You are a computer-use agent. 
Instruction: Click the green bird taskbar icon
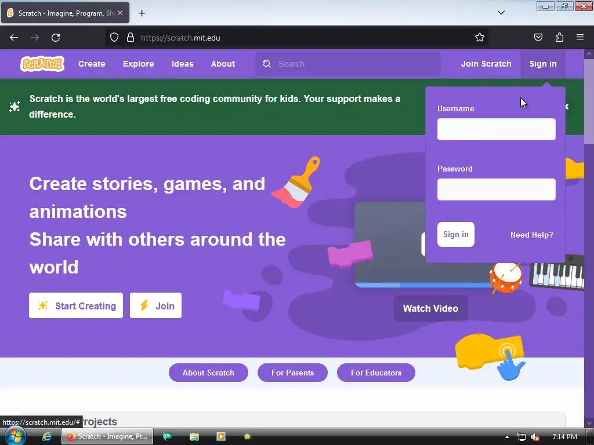click(x=167, y=437)
